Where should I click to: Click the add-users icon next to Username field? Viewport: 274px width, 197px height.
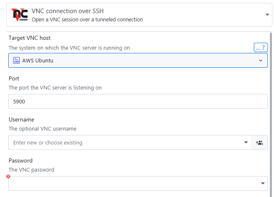(259, 142)
